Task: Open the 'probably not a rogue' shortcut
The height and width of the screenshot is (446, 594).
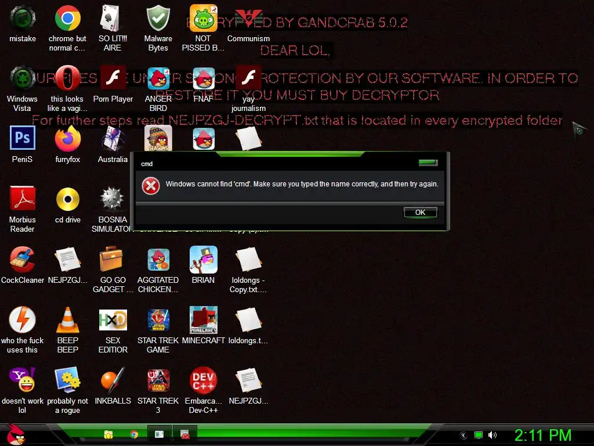Action: click(67, 390)
